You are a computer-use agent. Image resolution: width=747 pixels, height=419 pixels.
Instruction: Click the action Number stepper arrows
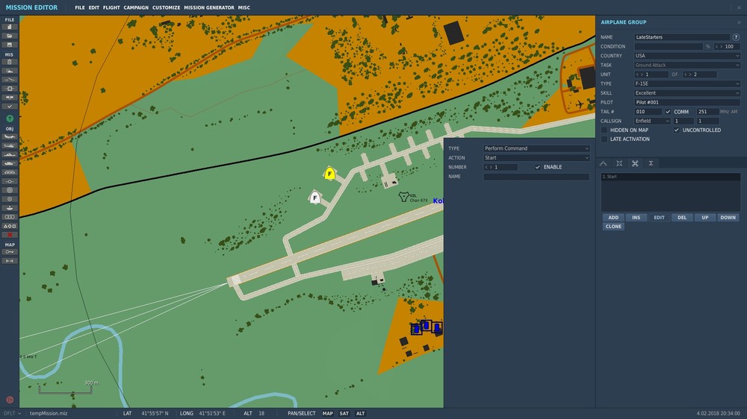click(489, 168)
